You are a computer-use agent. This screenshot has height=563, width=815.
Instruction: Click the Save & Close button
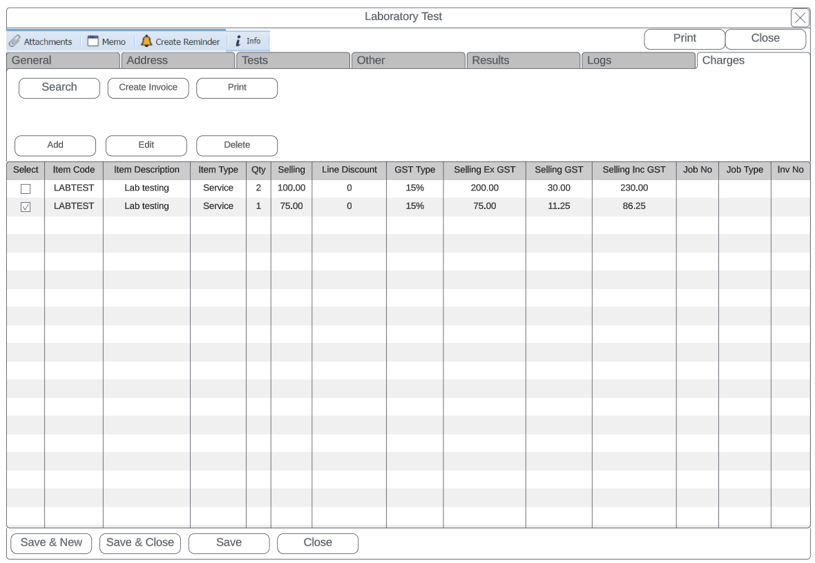(140, 543)
